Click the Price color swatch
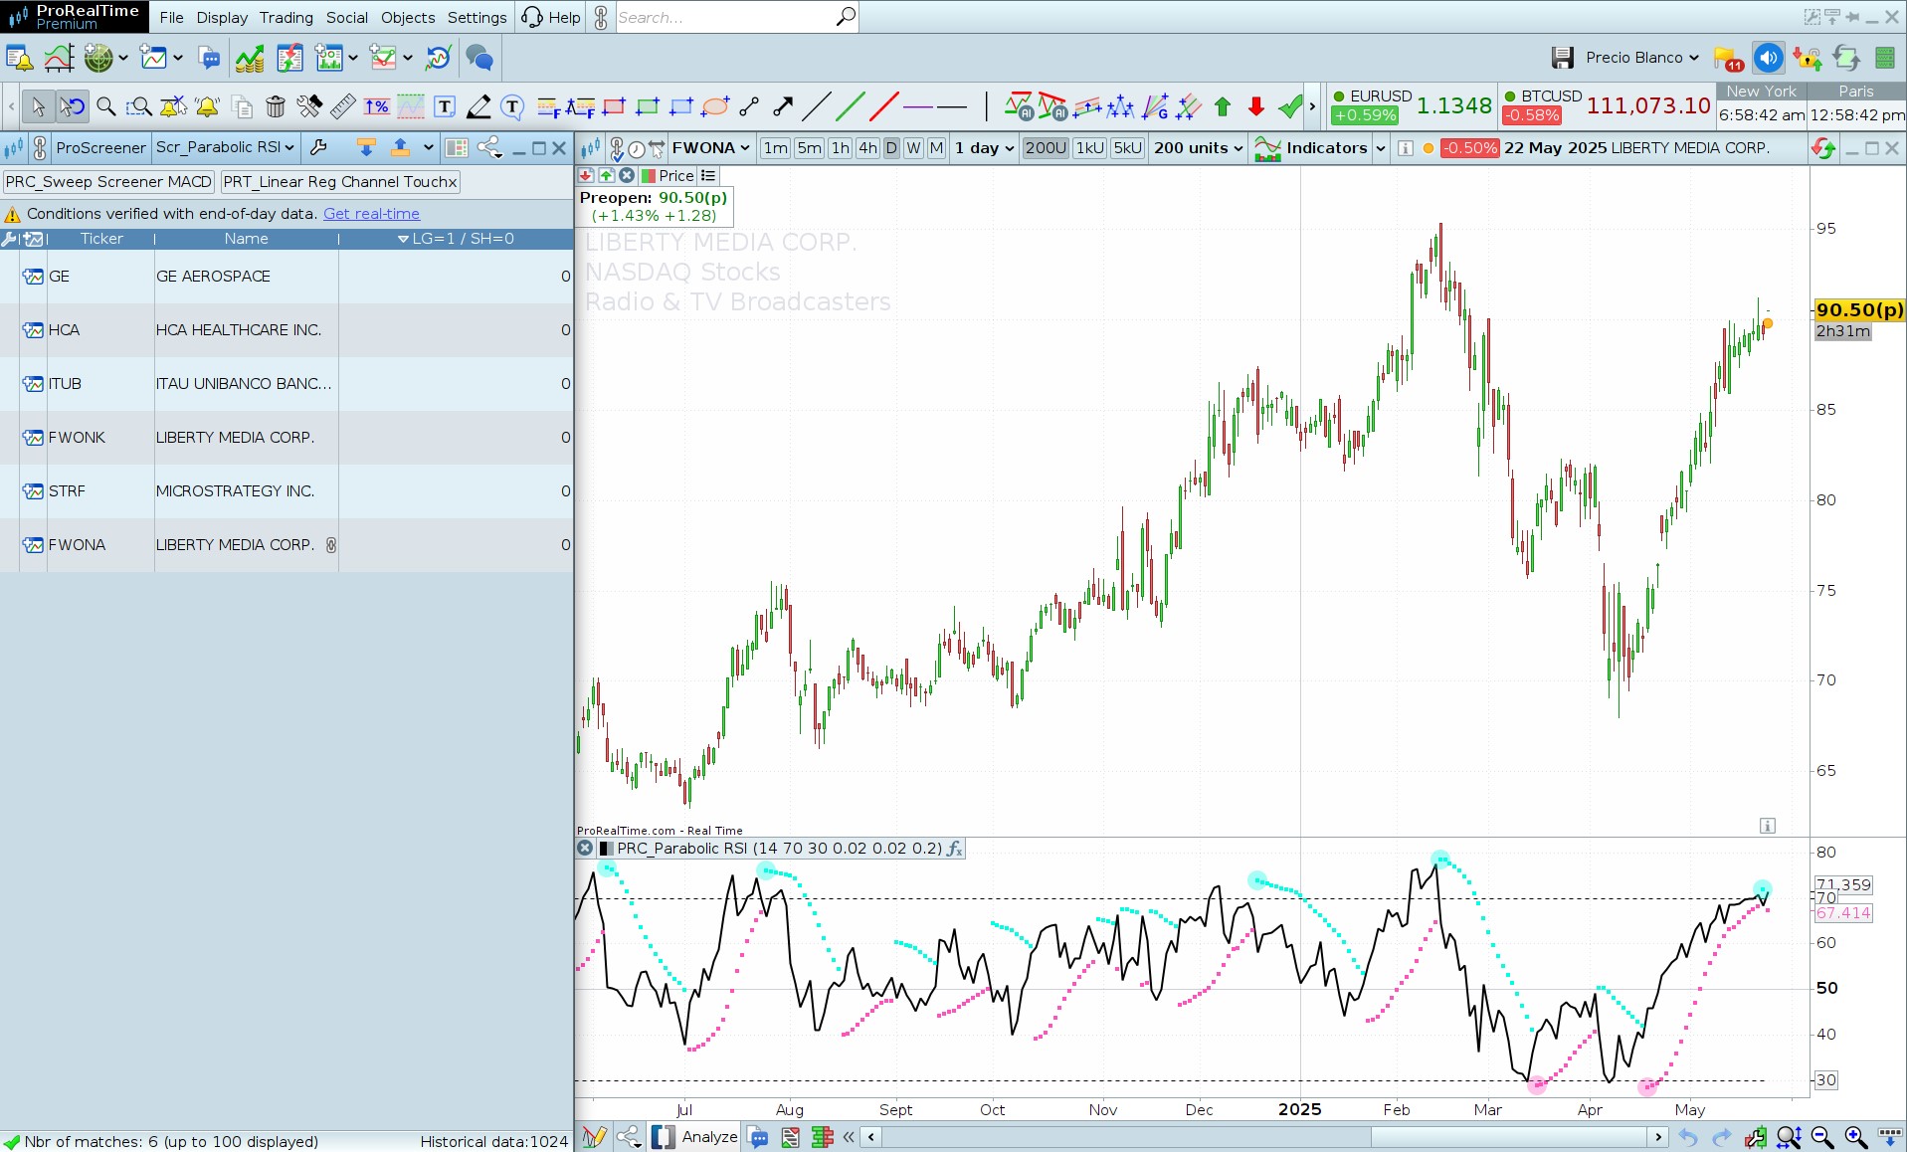Viewport: 1907px width, 1152px height. (x=648, y=176)
